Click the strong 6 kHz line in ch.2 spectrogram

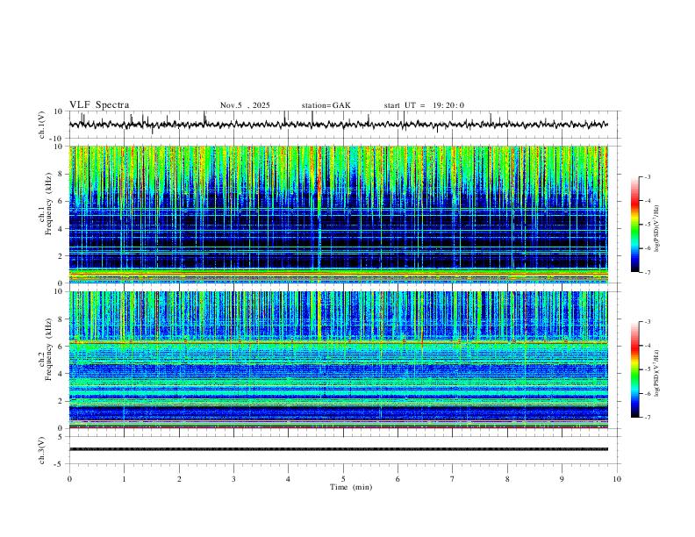[x=339, y=342]
